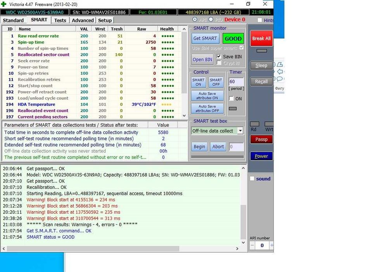Click the log scroll-up arrow
368x272 pixels.
point(243,168)
